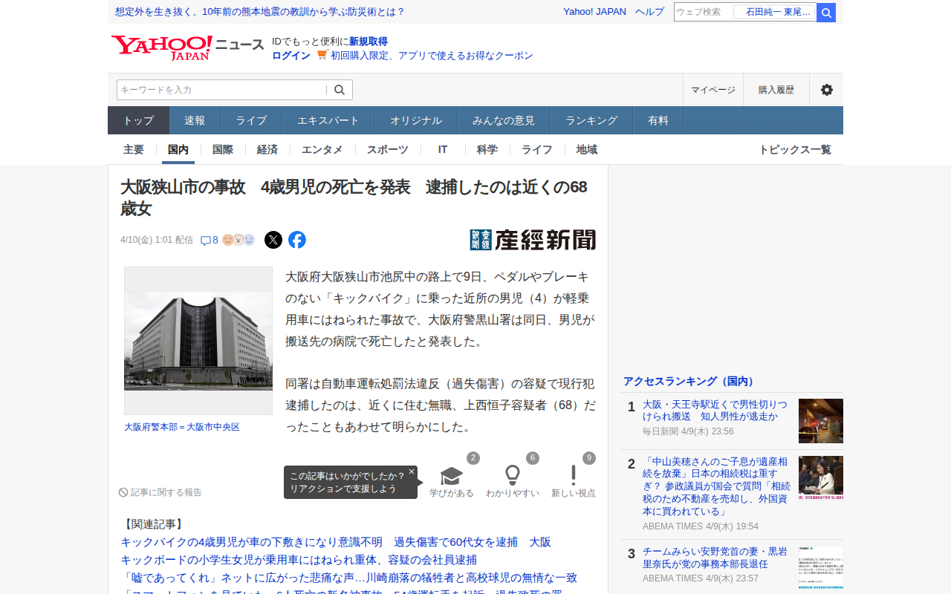Open the comments bubble icon showing 8
This screenshot has width=951, height=594.
210,240
